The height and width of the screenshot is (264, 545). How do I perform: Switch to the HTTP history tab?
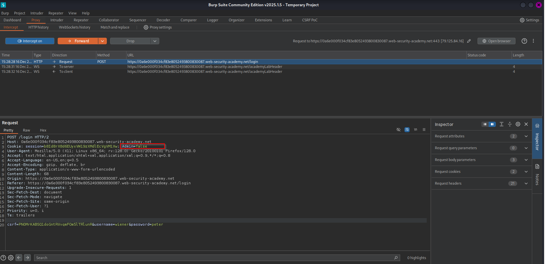click(x=38, y=27)
